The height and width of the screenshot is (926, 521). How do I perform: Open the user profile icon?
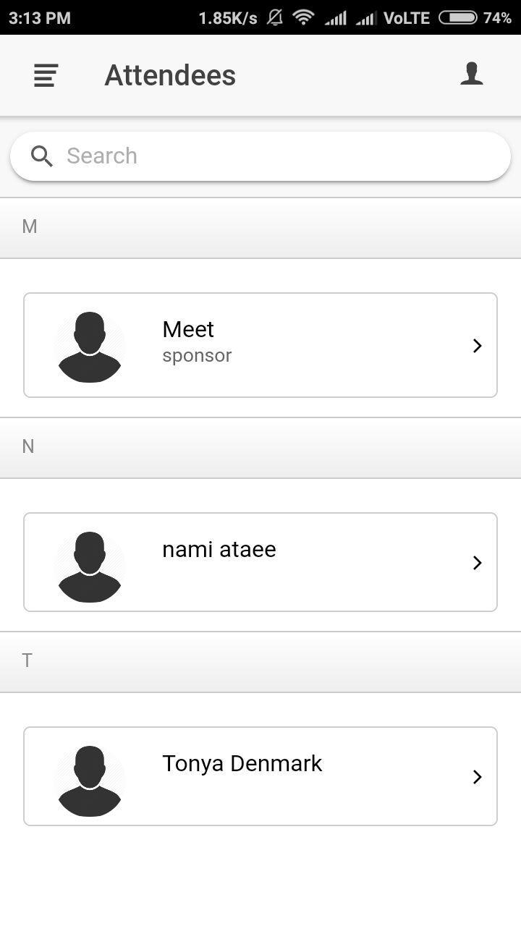tap(472, 74)
